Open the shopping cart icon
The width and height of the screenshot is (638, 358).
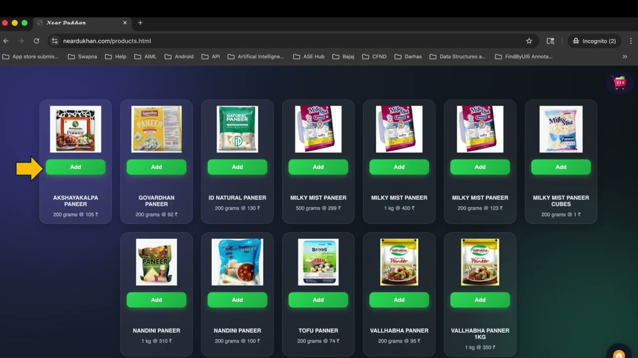point(620,82)
